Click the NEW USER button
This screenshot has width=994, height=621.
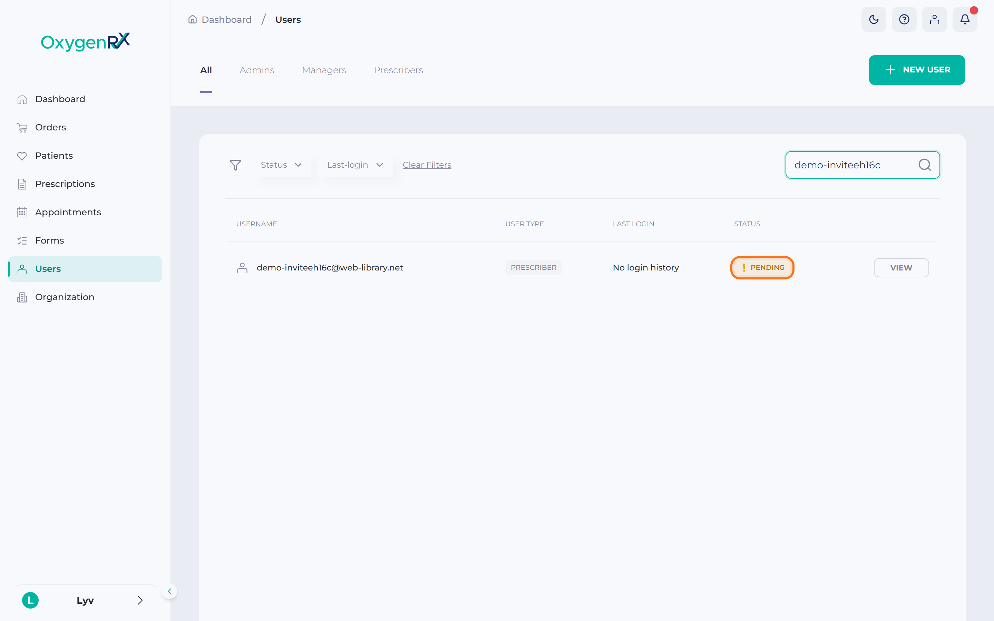[x=917, y=70]
